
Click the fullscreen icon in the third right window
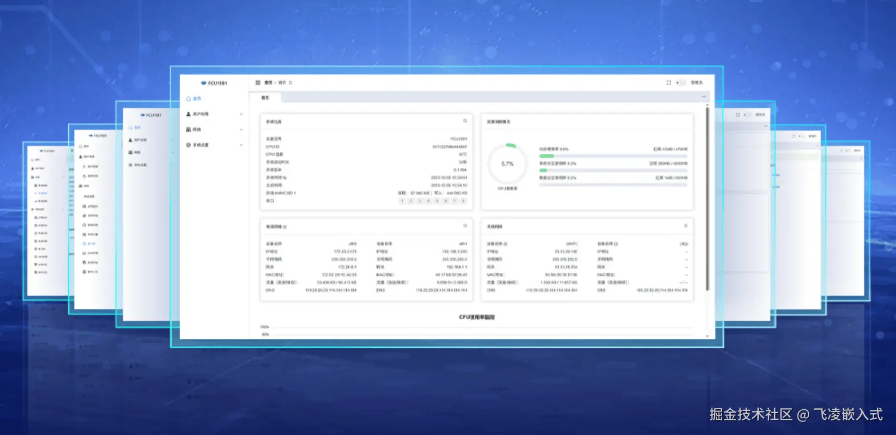794,136
